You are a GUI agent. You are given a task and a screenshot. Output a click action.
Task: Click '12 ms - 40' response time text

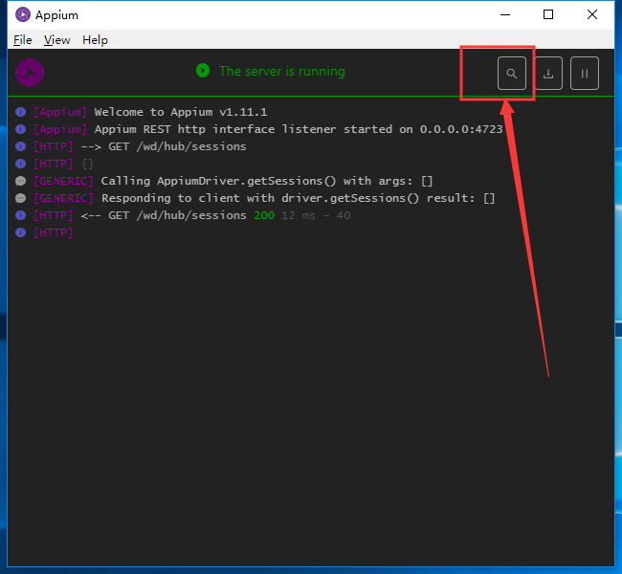pyautogui.click(x=316, y=215)
